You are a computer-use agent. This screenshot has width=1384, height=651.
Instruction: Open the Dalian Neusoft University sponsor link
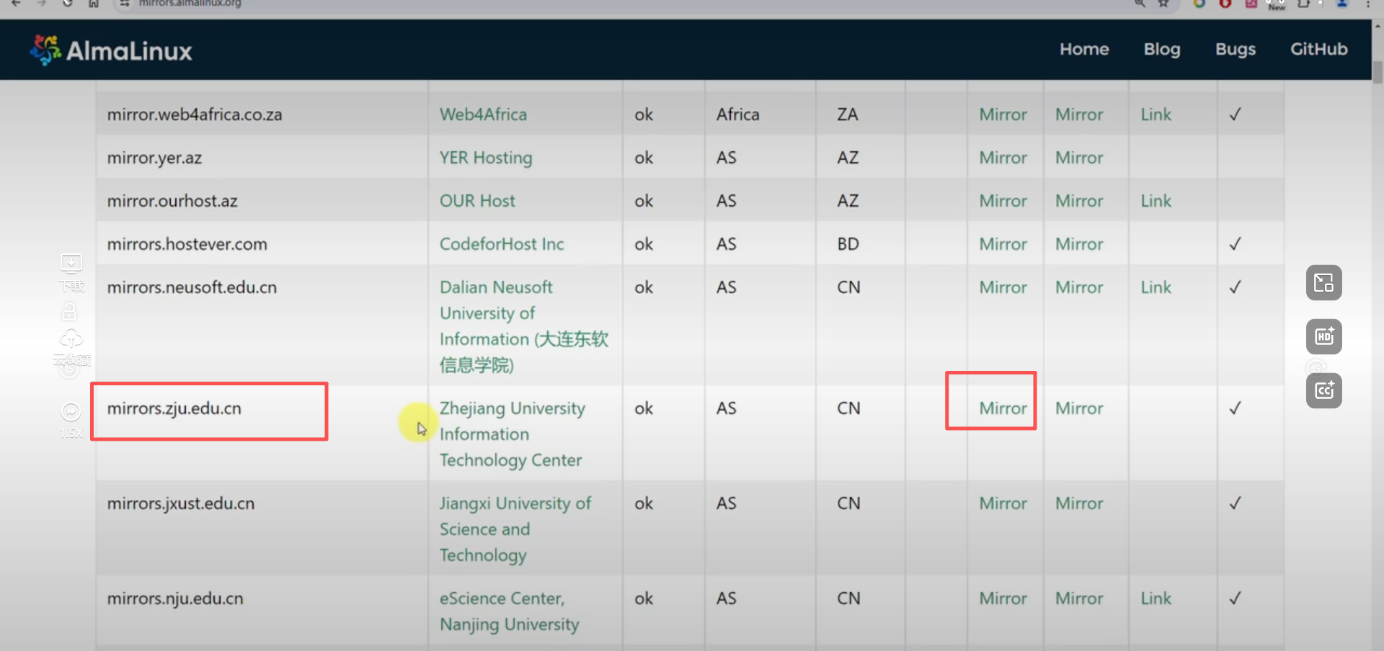click(524, 326)
